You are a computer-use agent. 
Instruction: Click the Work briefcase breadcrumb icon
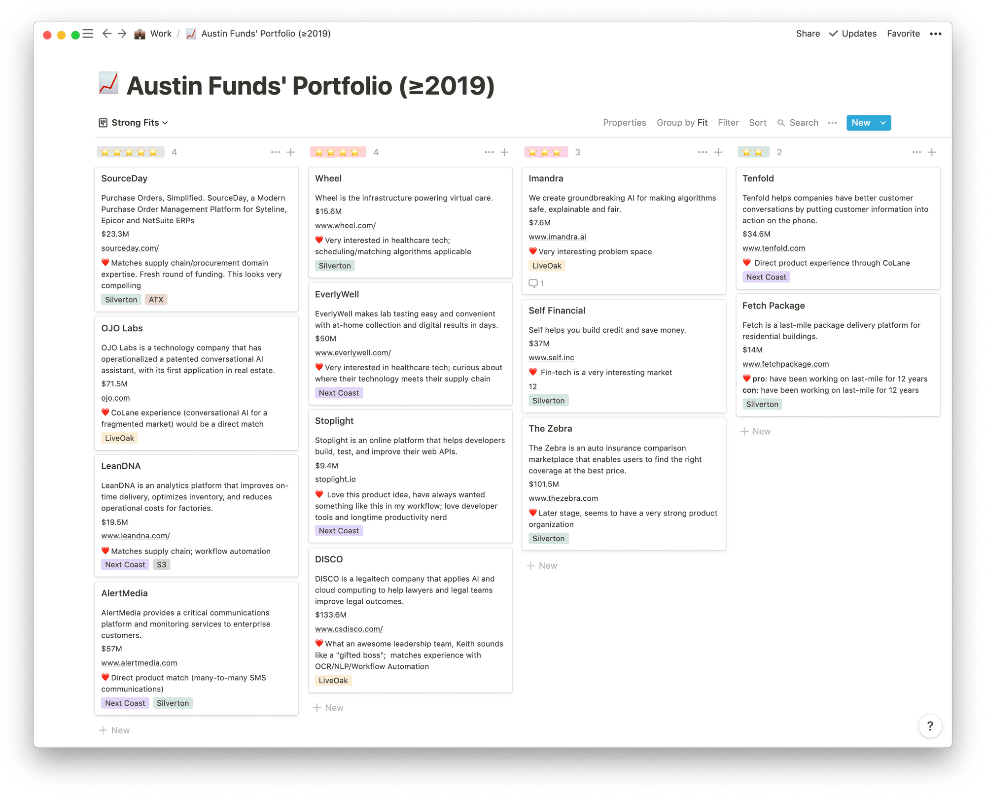(x=140, y=34)
